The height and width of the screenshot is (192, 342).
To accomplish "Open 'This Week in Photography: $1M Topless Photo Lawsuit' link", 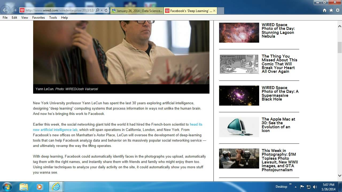I will tap(280, 160).
